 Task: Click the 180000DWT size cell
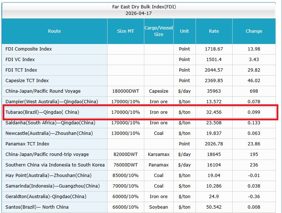[x=125, y=91]
